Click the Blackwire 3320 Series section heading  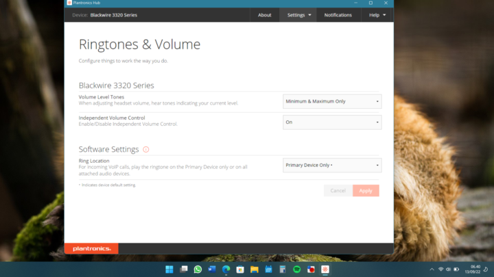pyautogui.click(x=116, y=85)
